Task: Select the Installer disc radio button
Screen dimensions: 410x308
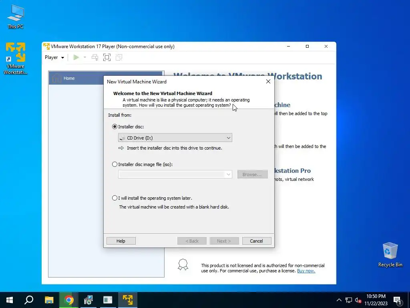Action: pyautogui.click(x=115, y=127)
